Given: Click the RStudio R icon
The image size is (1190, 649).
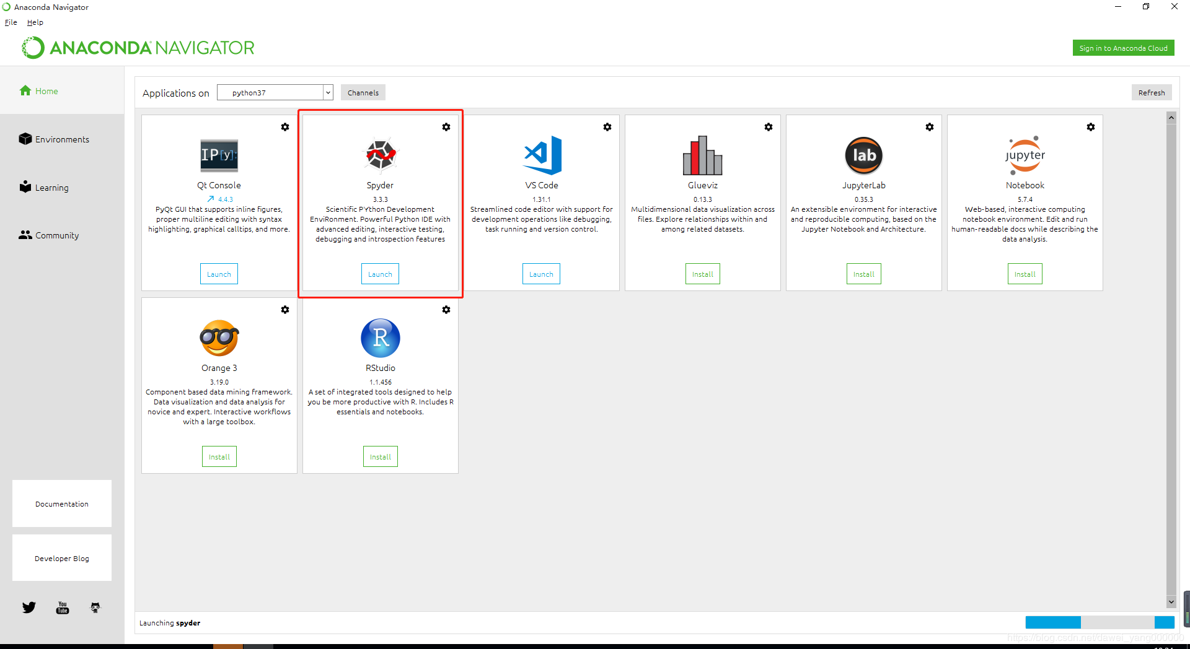Looking at the screenshot, I should (381, 338).
